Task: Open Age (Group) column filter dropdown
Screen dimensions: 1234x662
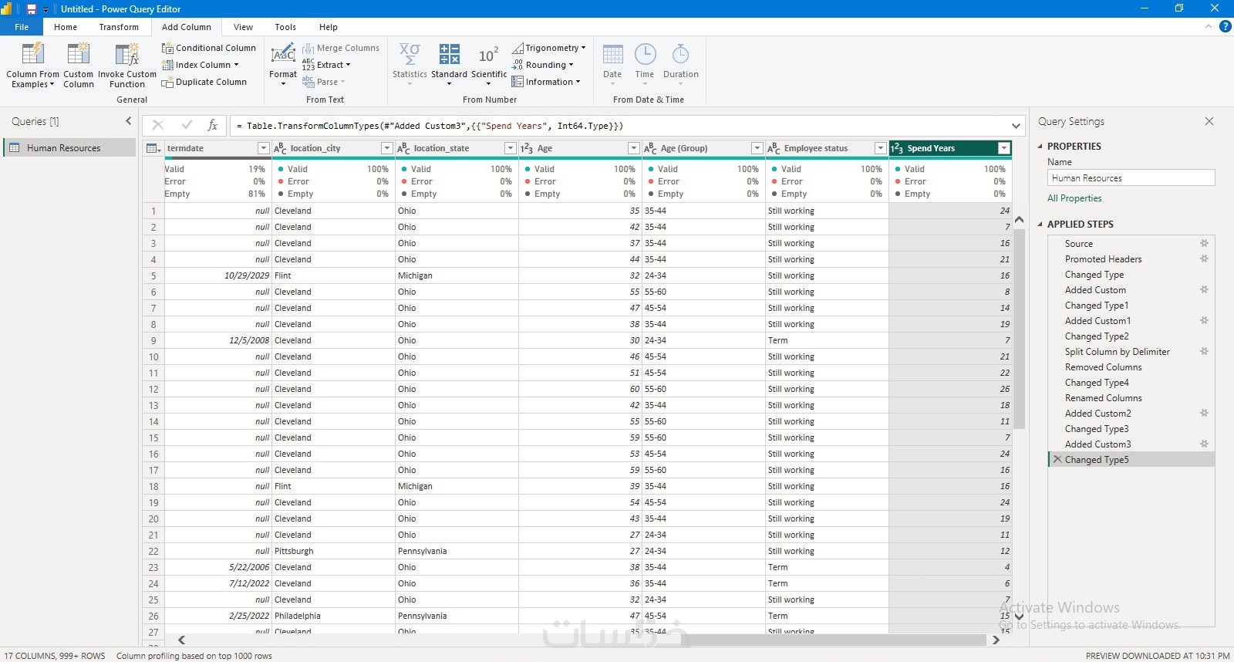Action: point(757,148)
